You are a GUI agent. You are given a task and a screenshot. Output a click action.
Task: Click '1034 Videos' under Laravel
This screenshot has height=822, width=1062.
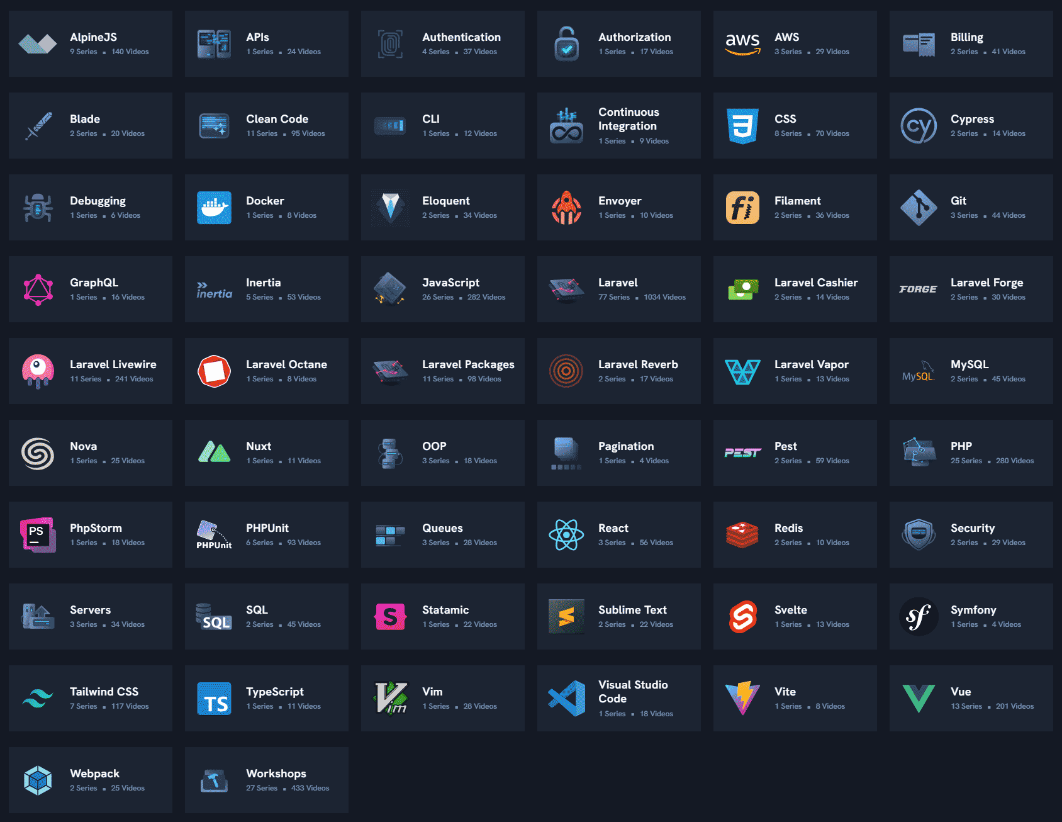(x=664, y=297)
